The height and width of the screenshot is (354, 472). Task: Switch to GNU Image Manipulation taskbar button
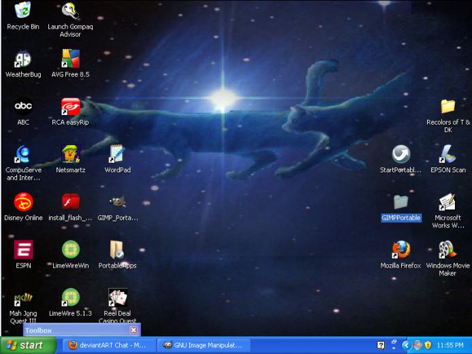tap(205, 345)
